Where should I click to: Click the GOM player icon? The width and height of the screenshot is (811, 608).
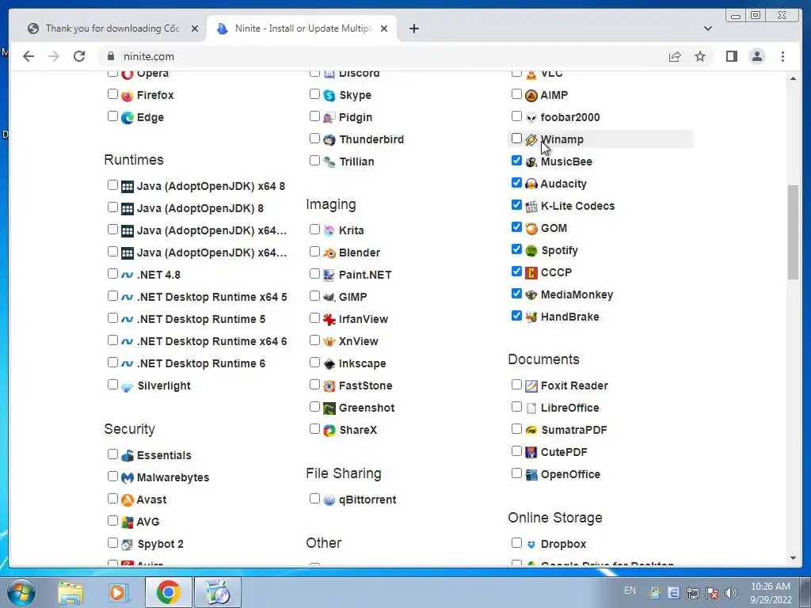click(531, 229)
